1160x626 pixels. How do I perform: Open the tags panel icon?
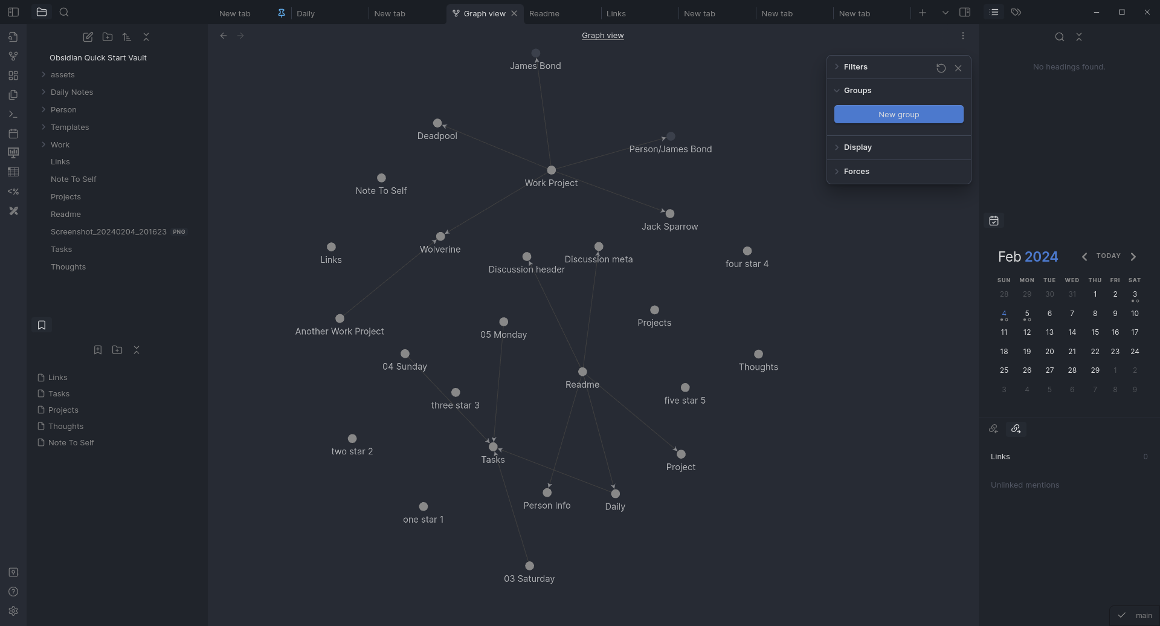(1016, 12)
